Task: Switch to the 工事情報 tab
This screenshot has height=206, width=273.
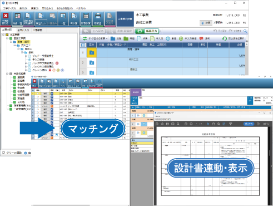Action: tap(37, 30)
